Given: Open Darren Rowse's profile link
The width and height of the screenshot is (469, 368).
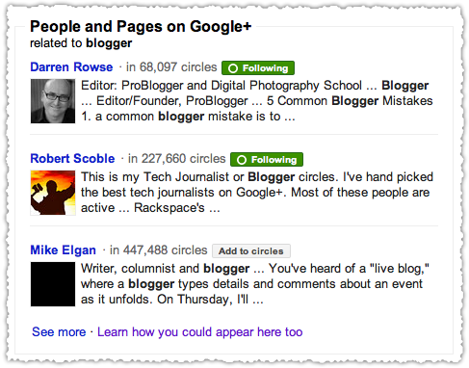Looking at the screenshot, I should (x=71, y=67).
